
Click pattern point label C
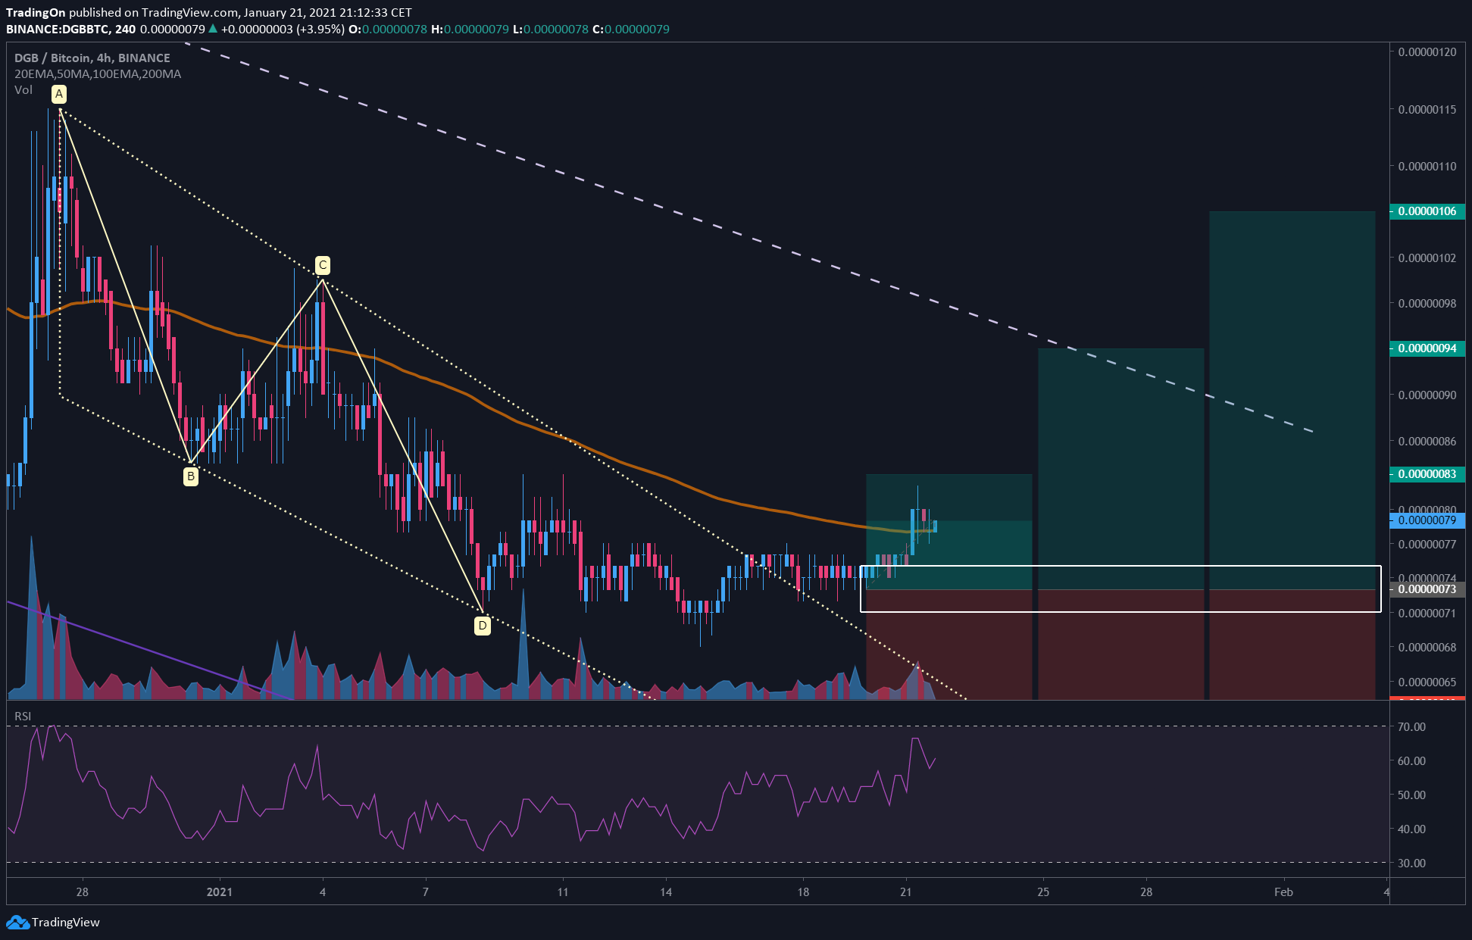pos(323,265)
